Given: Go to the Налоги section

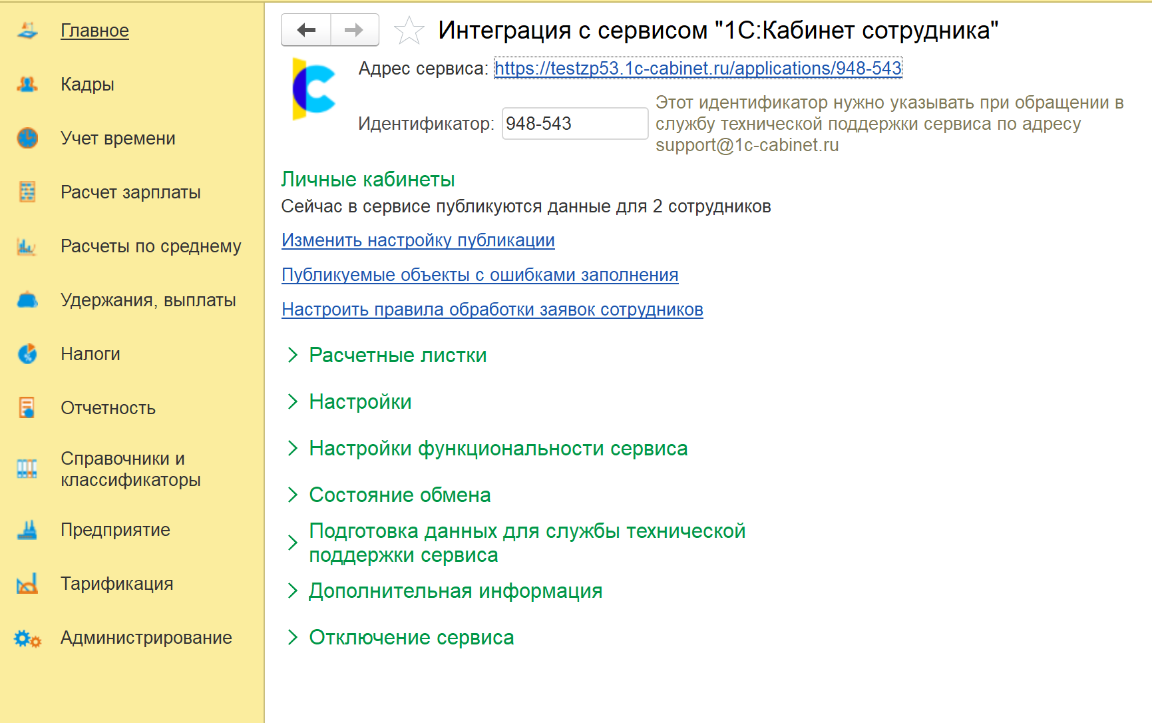Looking at the screenshot, I should pyautogui.click(x=91, y=354).
